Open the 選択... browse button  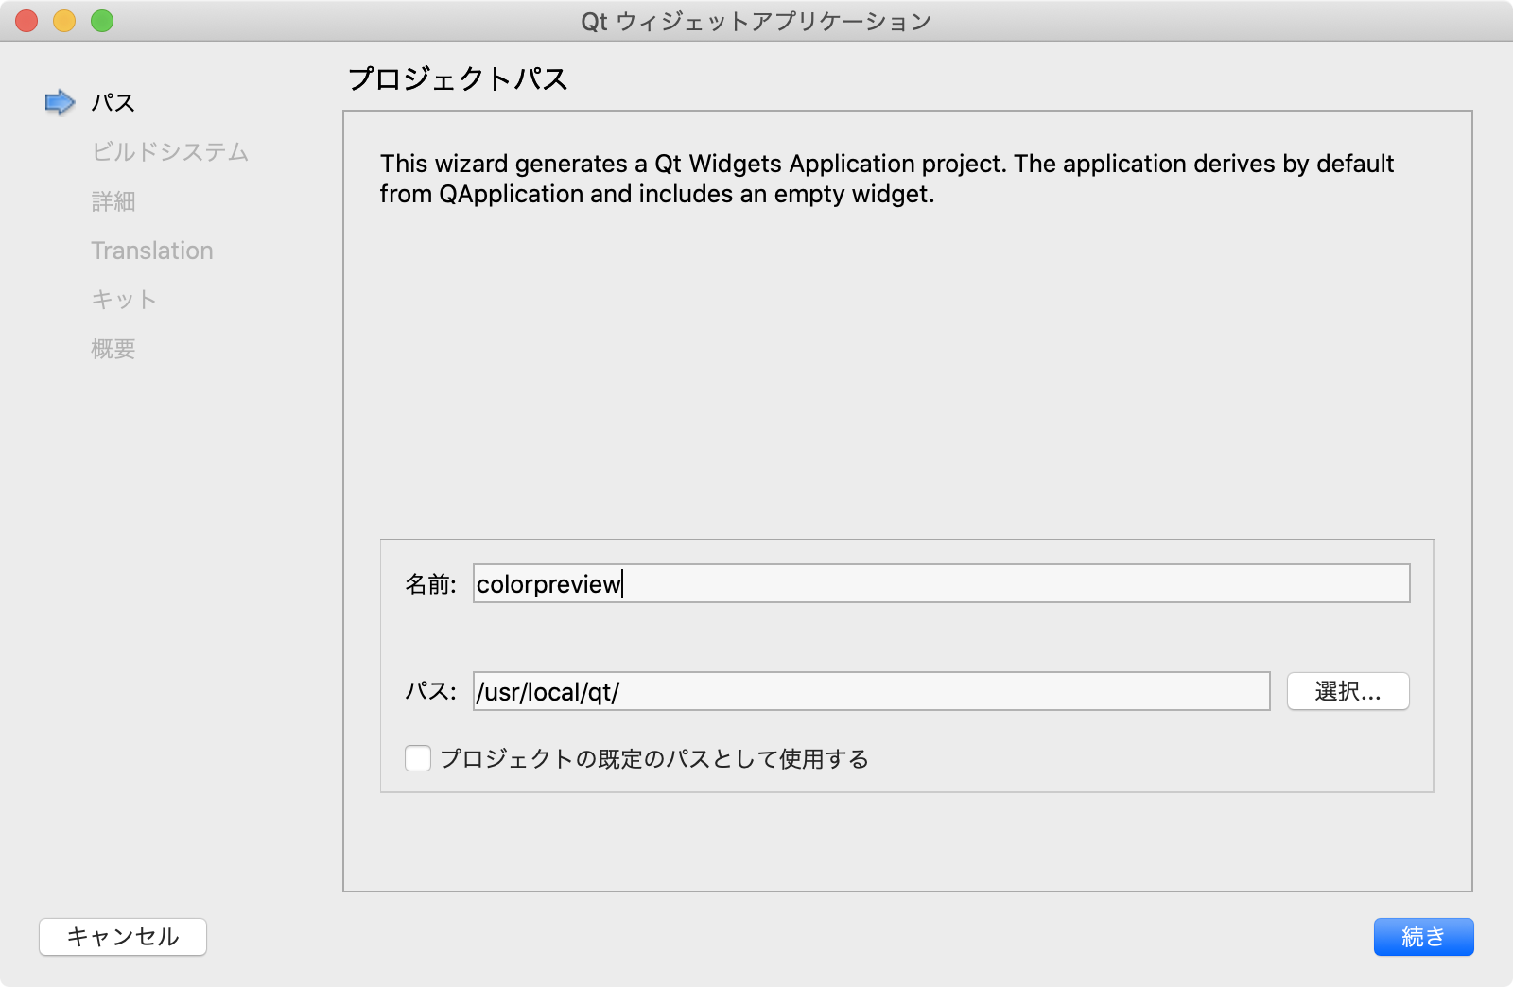[x=1348, y=691]
